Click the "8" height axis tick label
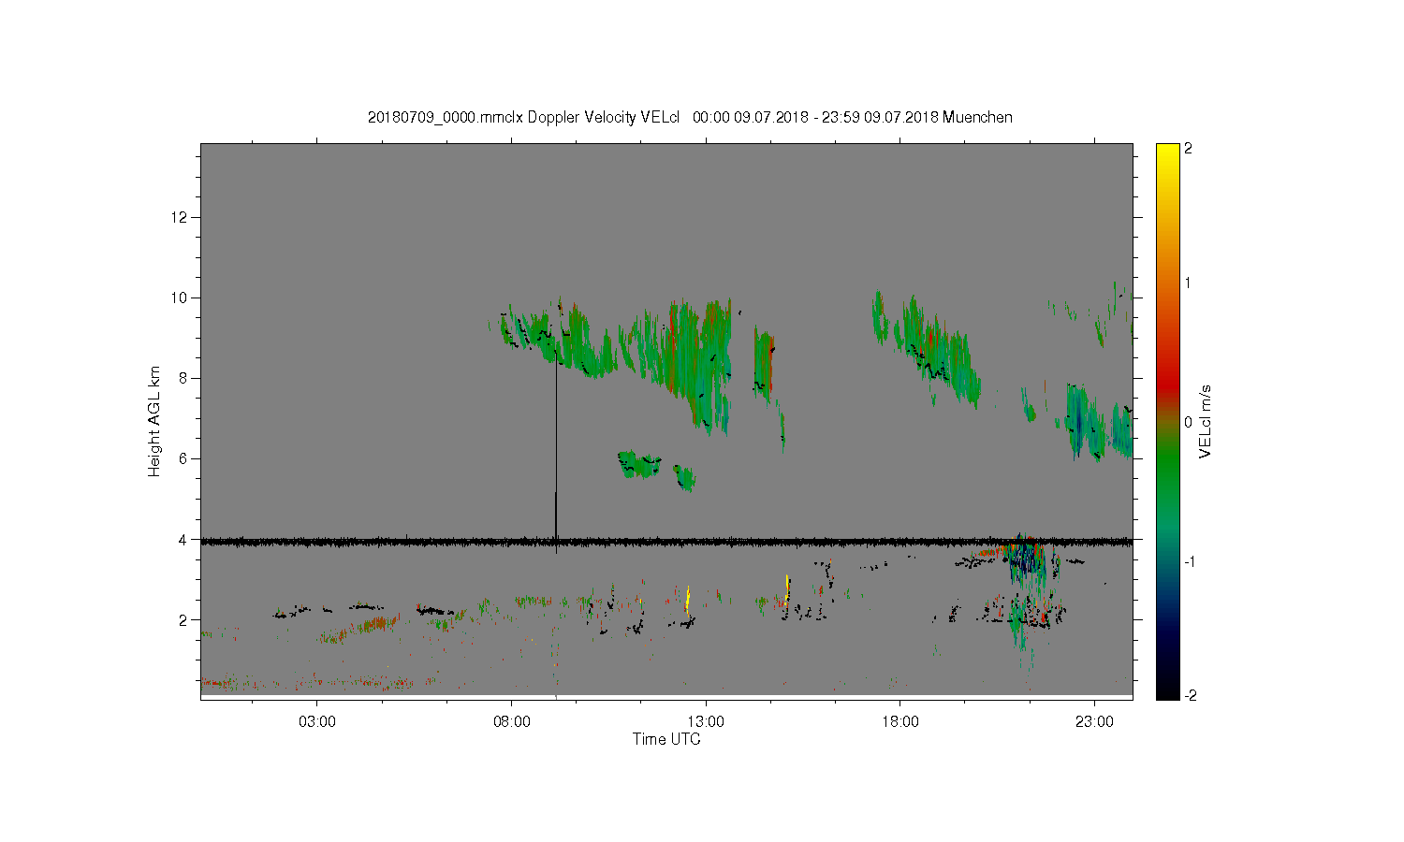Viewport: 1404px width, 842px height. [x=185, y=378]
